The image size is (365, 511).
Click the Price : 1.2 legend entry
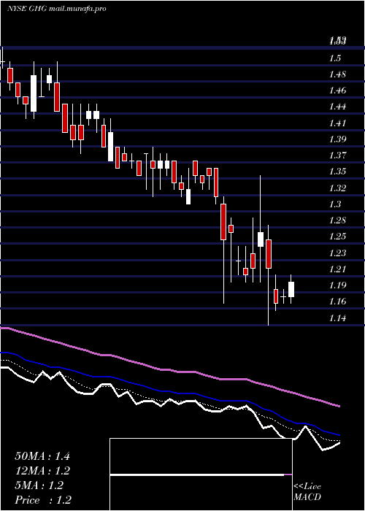click(x=43, y=500)
